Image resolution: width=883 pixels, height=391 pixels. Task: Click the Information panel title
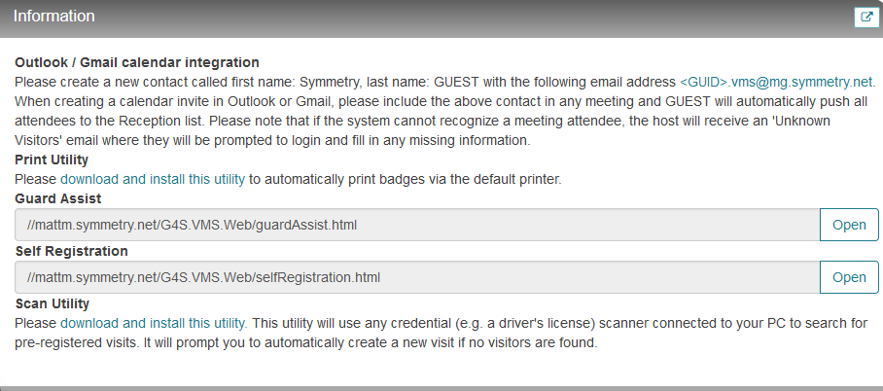pos(54,16)
